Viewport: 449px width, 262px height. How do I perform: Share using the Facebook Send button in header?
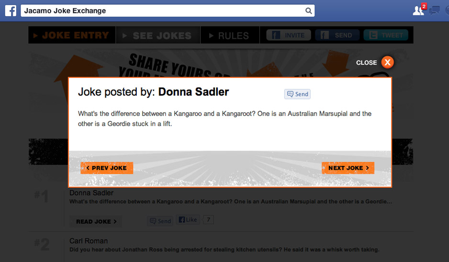pos(337,35)
